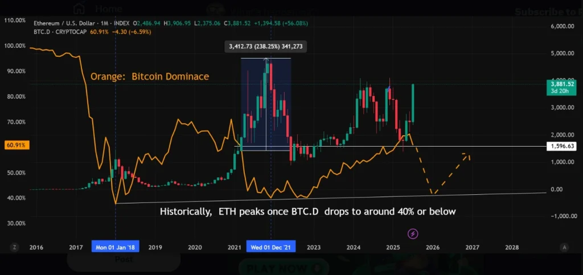Click the 2019 year label on time axis

[155, 247]
